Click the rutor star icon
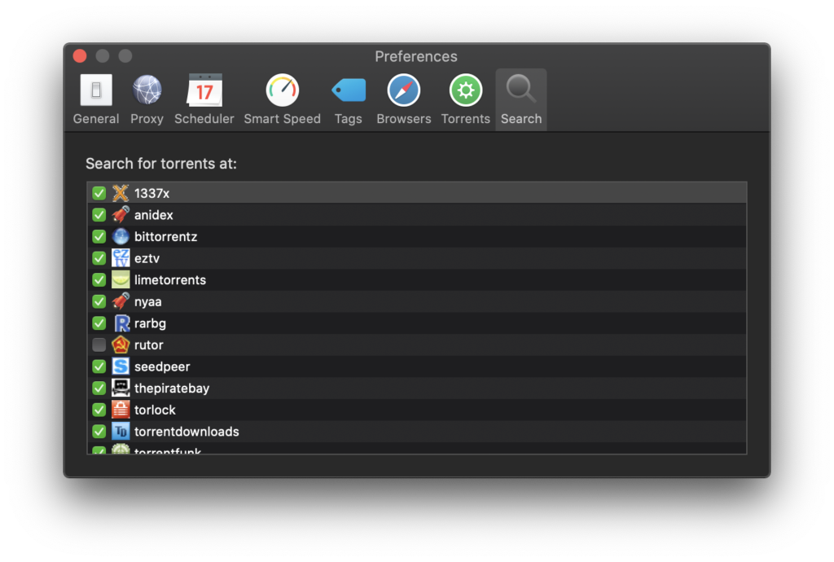The height and width of the screenshot is (562, 834). [x=121, y=345]
